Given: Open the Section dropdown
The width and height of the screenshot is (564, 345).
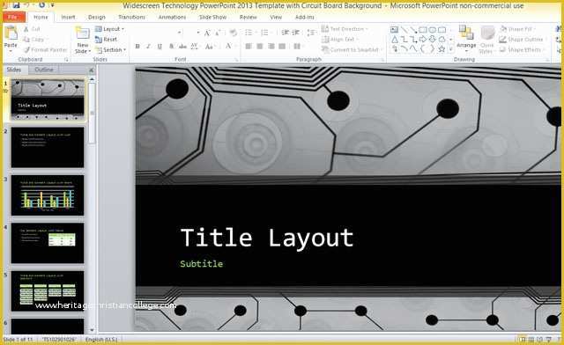Looking at the screenshot, I should coord(111,50).
